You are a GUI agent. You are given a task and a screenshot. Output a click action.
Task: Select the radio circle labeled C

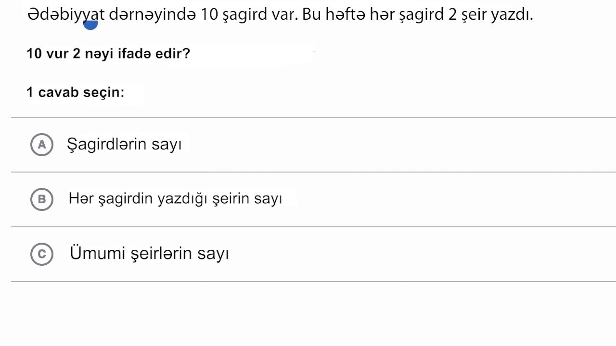(42, 254)
